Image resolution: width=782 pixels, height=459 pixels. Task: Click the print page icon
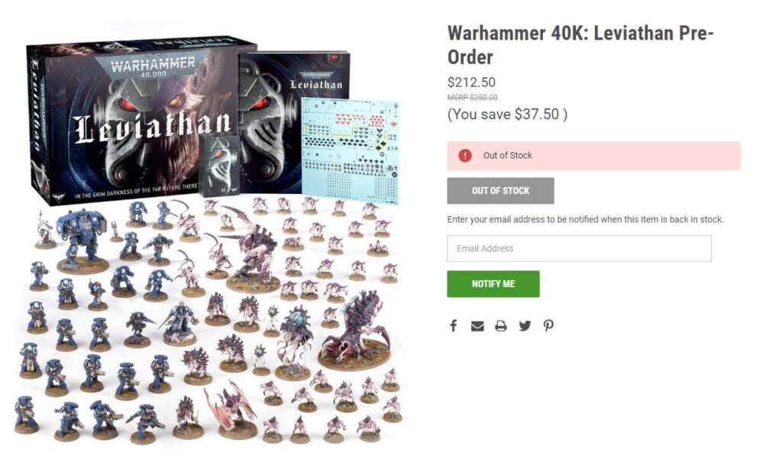(x=501, y=326)
